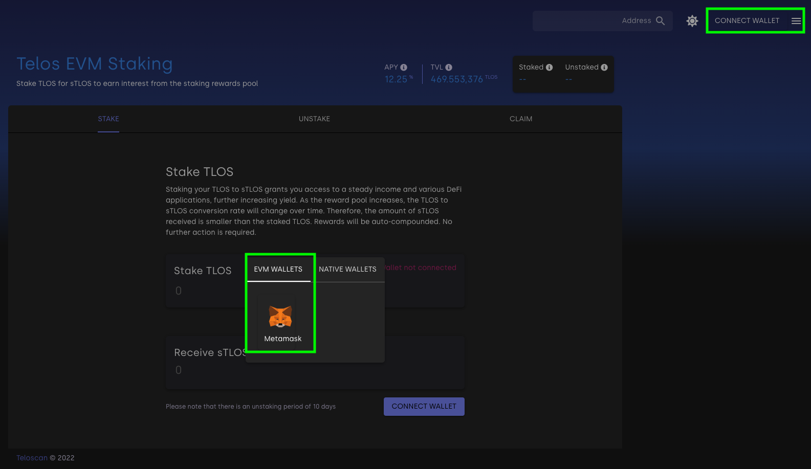
Task: Open the hamburger menu icon
Action: pyautogui.click(x=796, y=21)
